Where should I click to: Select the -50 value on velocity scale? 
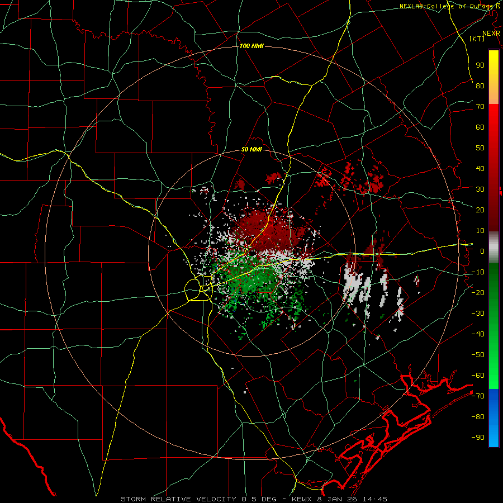pyautogui.click(x=478, y=355)
